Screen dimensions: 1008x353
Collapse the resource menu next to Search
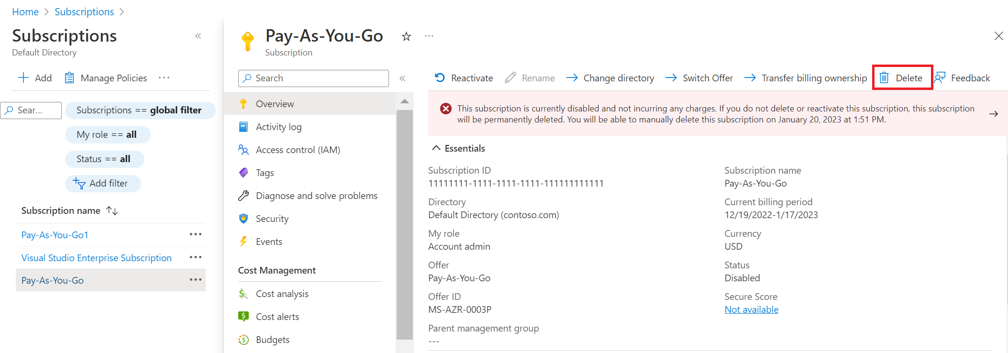[x=402, y=78]
